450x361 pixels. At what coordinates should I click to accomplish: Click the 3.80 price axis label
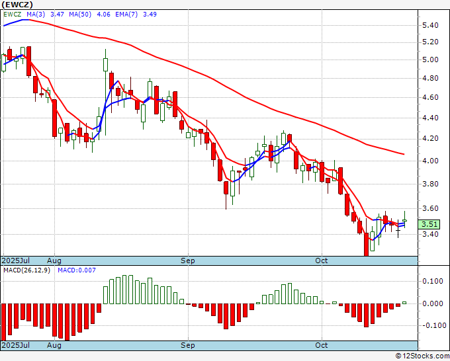tap(430, 184)
